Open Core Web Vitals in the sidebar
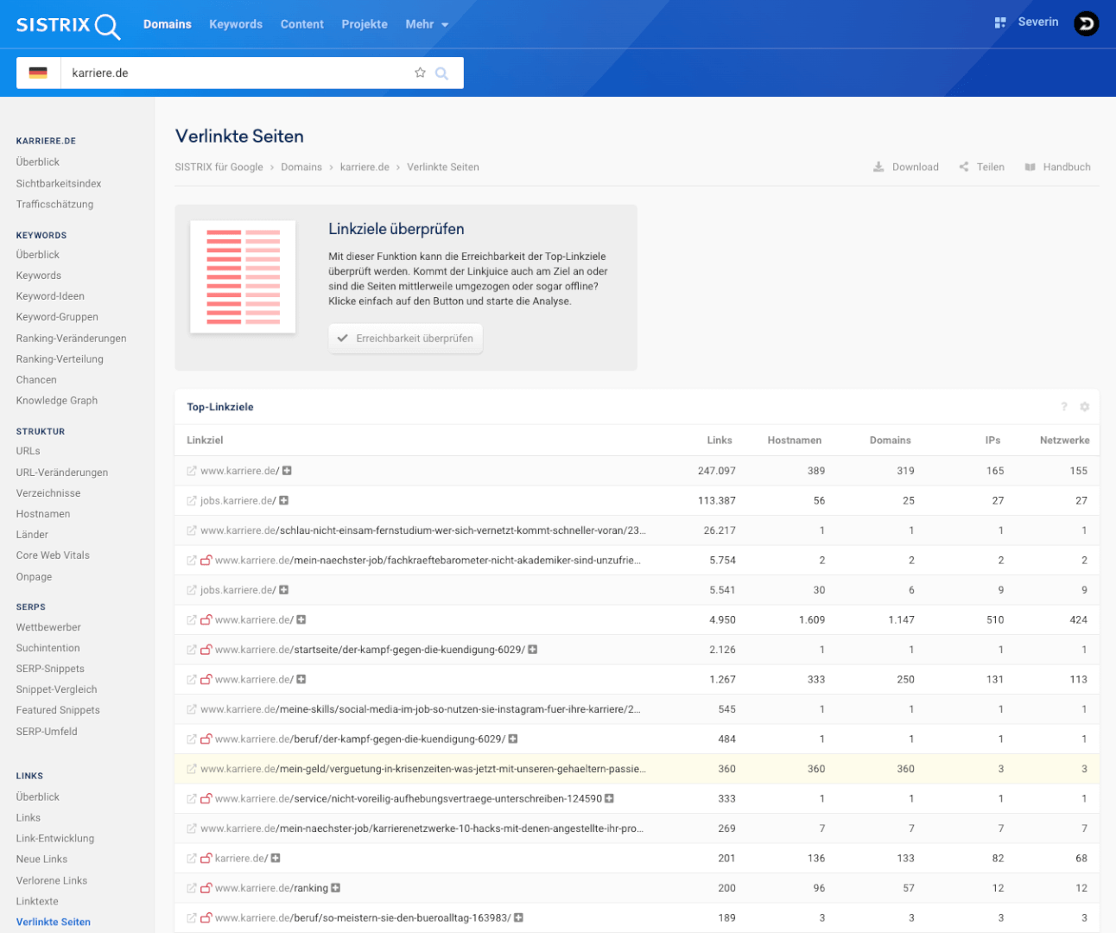Screen dimensions: 1116x933 [53, 555]
